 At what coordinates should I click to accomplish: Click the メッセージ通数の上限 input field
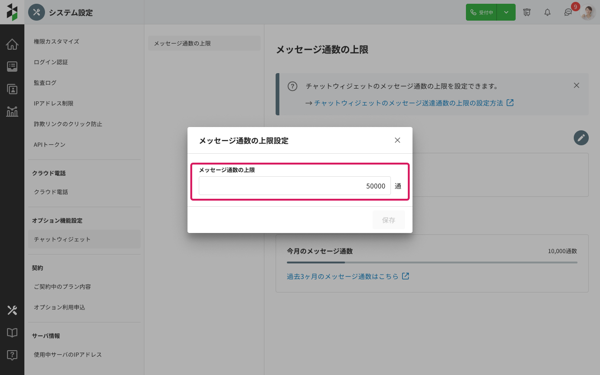pyautogui.click(x=294, y=186)
